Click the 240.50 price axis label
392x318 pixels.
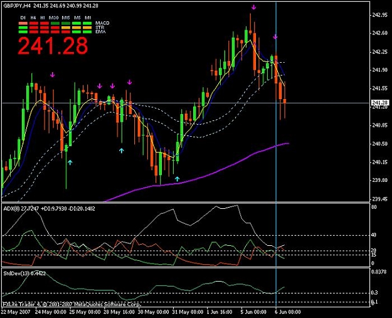[x=379, y=144]
